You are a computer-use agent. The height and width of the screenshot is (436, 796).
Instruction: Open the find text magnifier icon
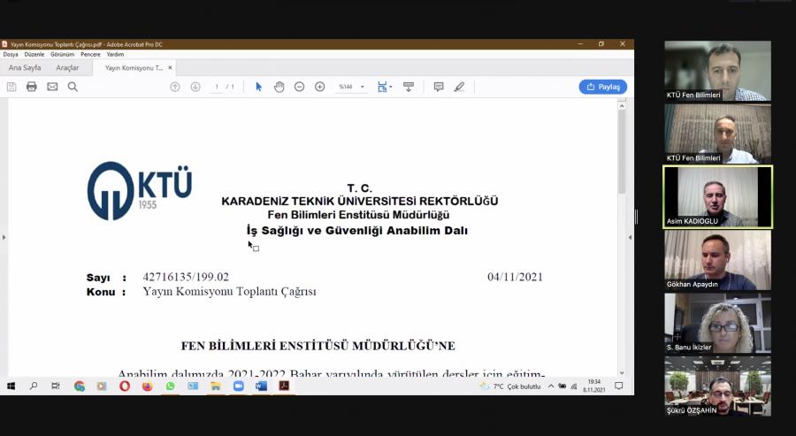click(x=73, y=87)
